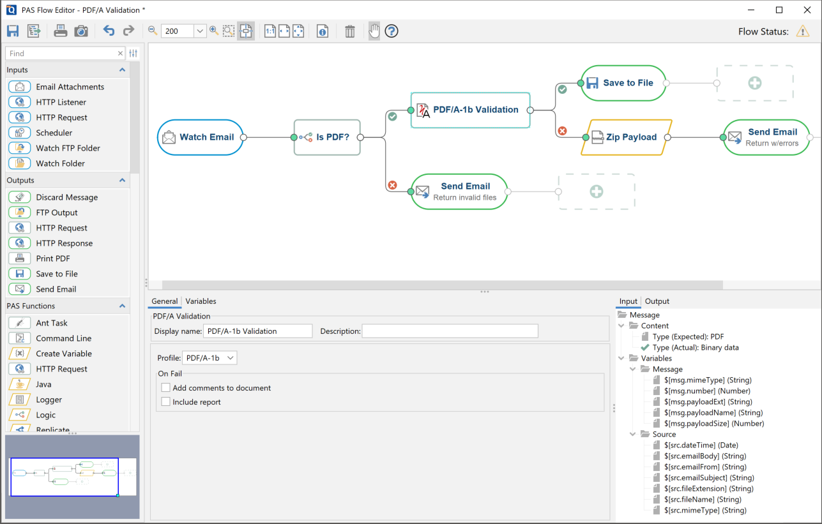This screenshot has width=822, height=524.
Task: Click the Save flow toolbar icon
Action: [13, 31]
